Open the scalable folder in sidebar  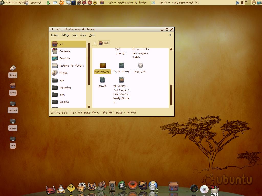click(69, 102)
